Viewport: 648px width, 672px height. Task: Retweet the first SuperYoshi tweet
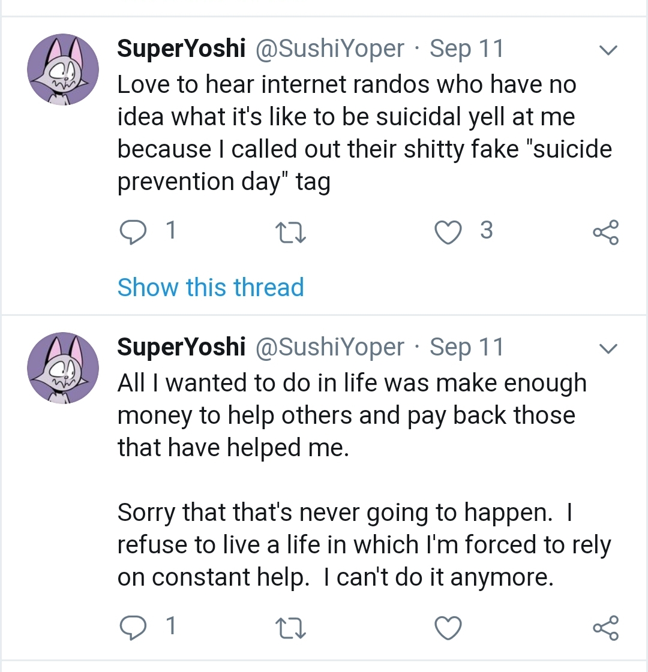pyautogui.click(x=290, y=233)
